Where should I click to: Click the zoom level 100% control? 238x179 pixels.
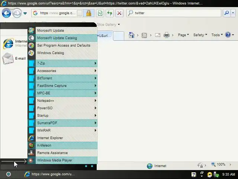(218, 164)
